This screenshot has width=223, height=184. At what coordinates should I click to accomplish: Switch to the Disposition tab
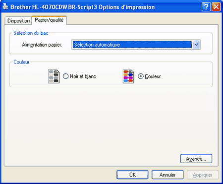point(18,21)
